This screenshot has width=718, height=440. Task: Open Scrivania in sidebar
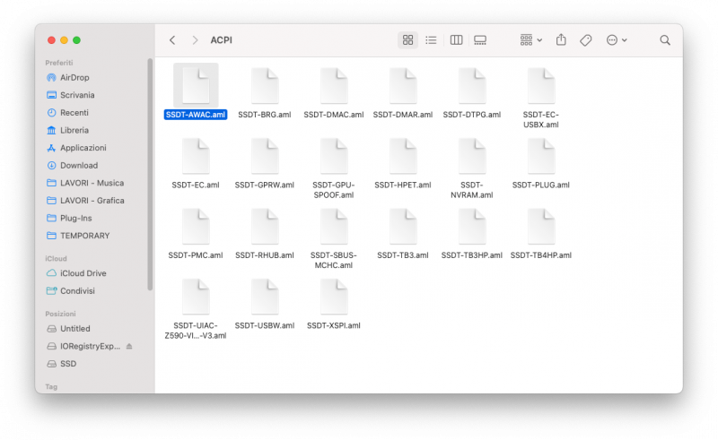[x=71, y=95]
